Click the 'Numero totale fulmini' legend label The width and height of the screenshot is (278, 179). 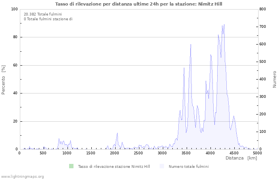pos(189,166)
